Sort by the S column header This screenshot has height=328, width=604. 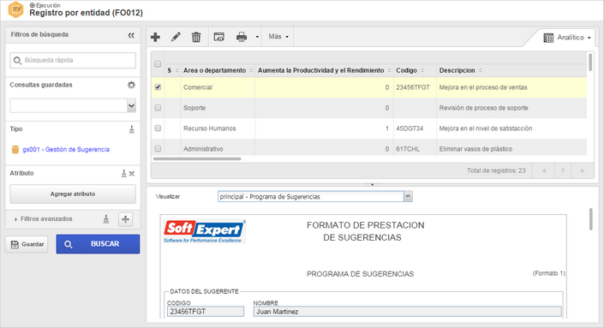pos(172,70)
